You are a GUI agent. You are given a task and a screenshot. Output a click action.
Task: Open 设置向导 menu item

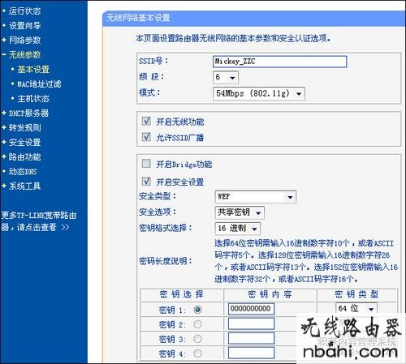(x=24, y=26)
